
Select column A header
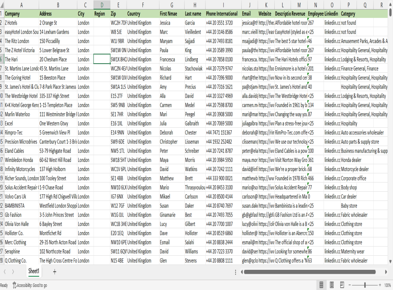click(x=22, y=5)
